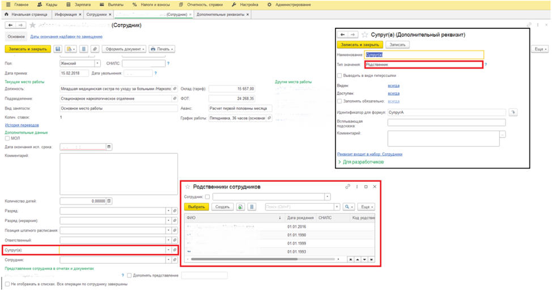The image size is (552, 291).
Task: Open Ответственный dropdown arrow
Action: [168, 240]
